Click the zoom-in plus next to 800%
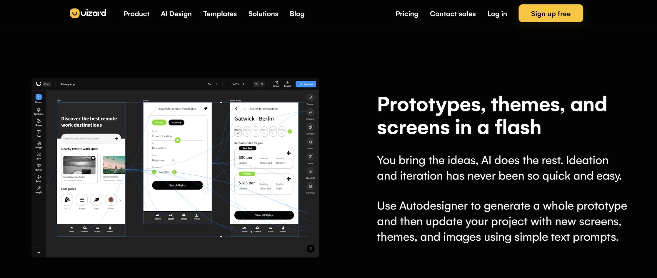657x278 pixels. coord(244,84)
